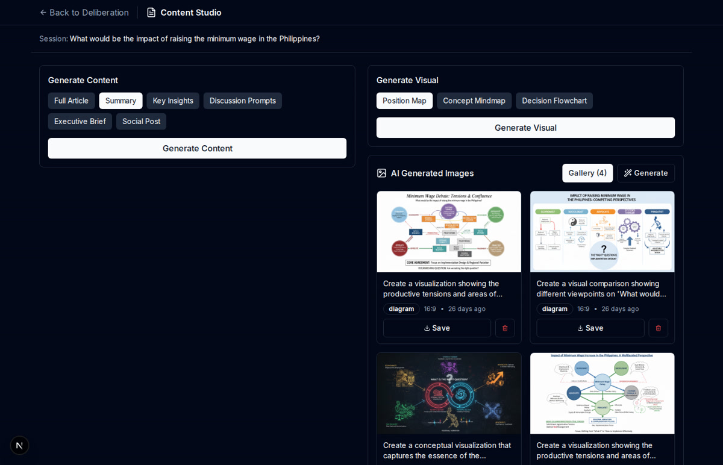Click the download icon inside the first Save button
The height and width of the screenshot is (465, 723).
(x=425, y=328)
